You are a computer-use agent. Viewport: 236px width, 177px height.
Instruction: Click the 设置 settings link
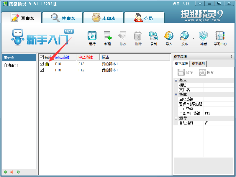point(176,4)
